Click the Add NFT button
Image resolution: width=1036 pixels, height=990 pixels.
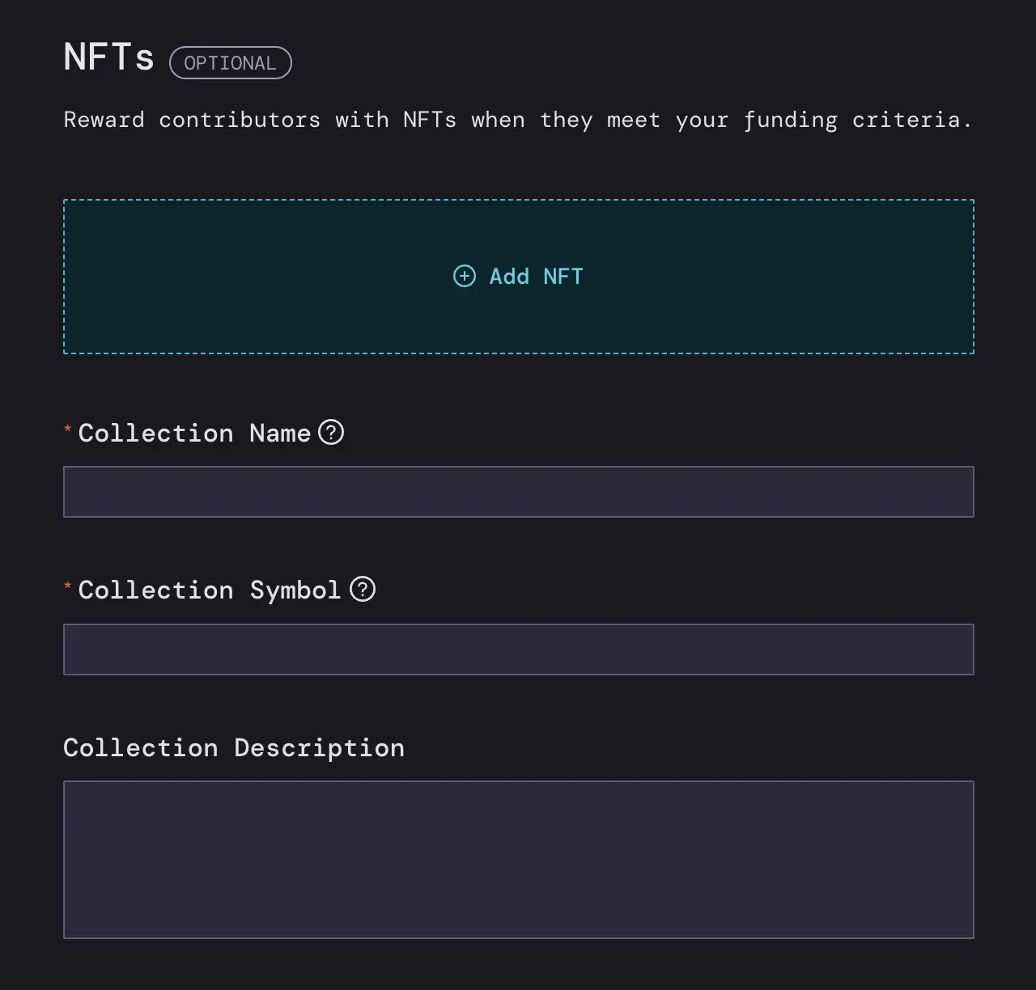coord(518,276)
